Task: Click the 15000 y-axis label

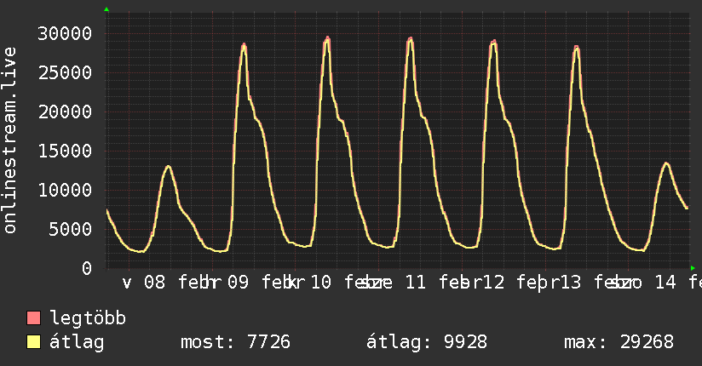Action: click(65, 151)
